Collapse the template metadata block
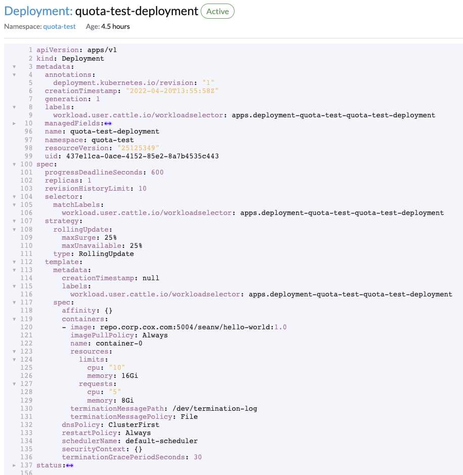463x475 pixels. coord(14,270)
